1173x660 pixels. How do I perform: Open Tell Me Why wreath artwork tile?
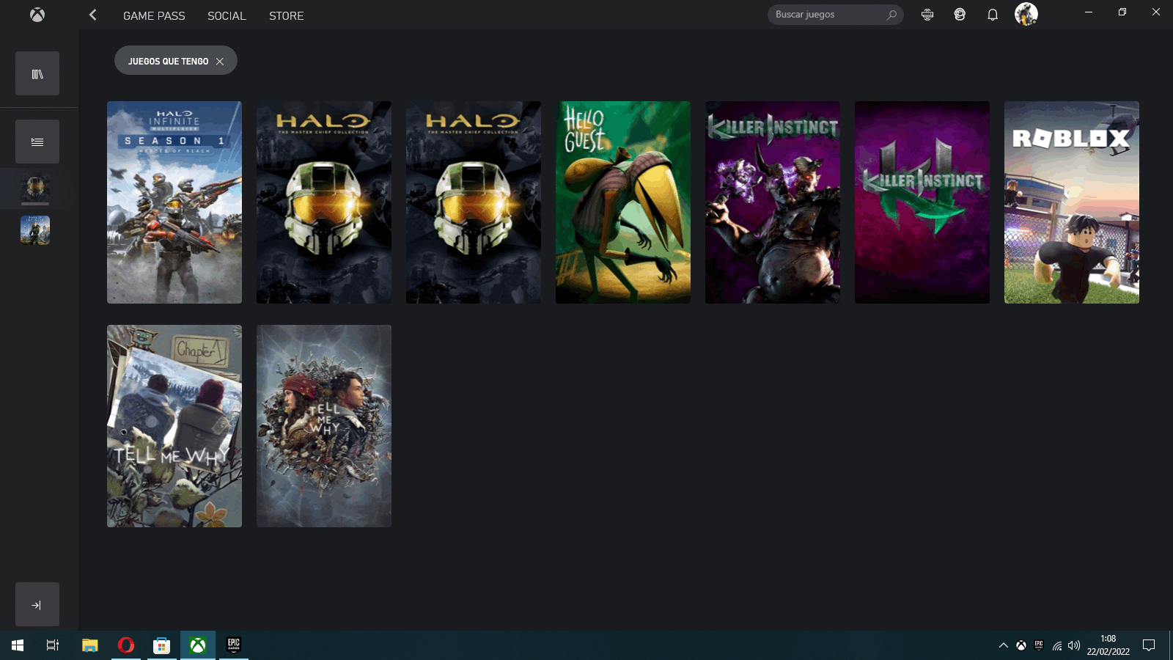click(324, 426)
